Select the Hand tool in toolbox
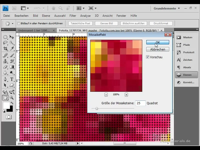Image resolution: width=200 pixels, height=150 pixels. point(5,98)
